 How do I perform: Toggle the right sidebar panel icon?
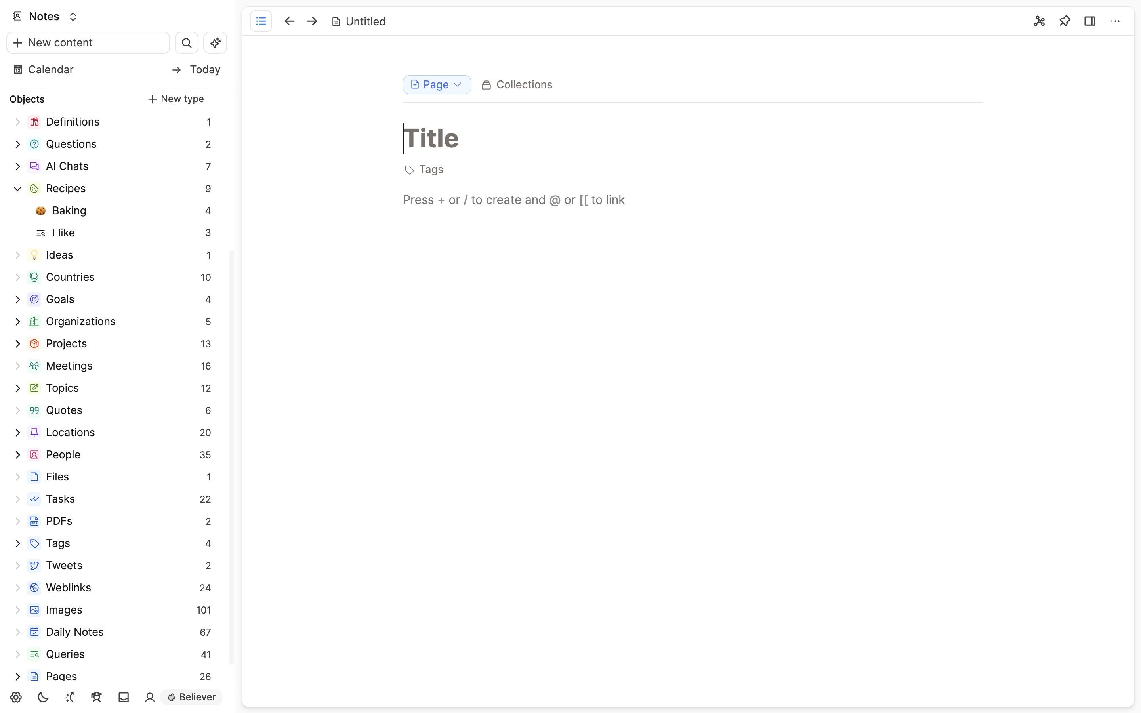(x=1090, y=21)
